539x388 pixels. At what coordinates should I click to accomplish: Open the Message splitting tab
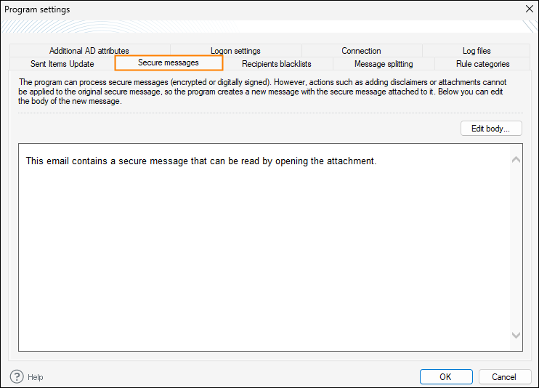[384, 64]
